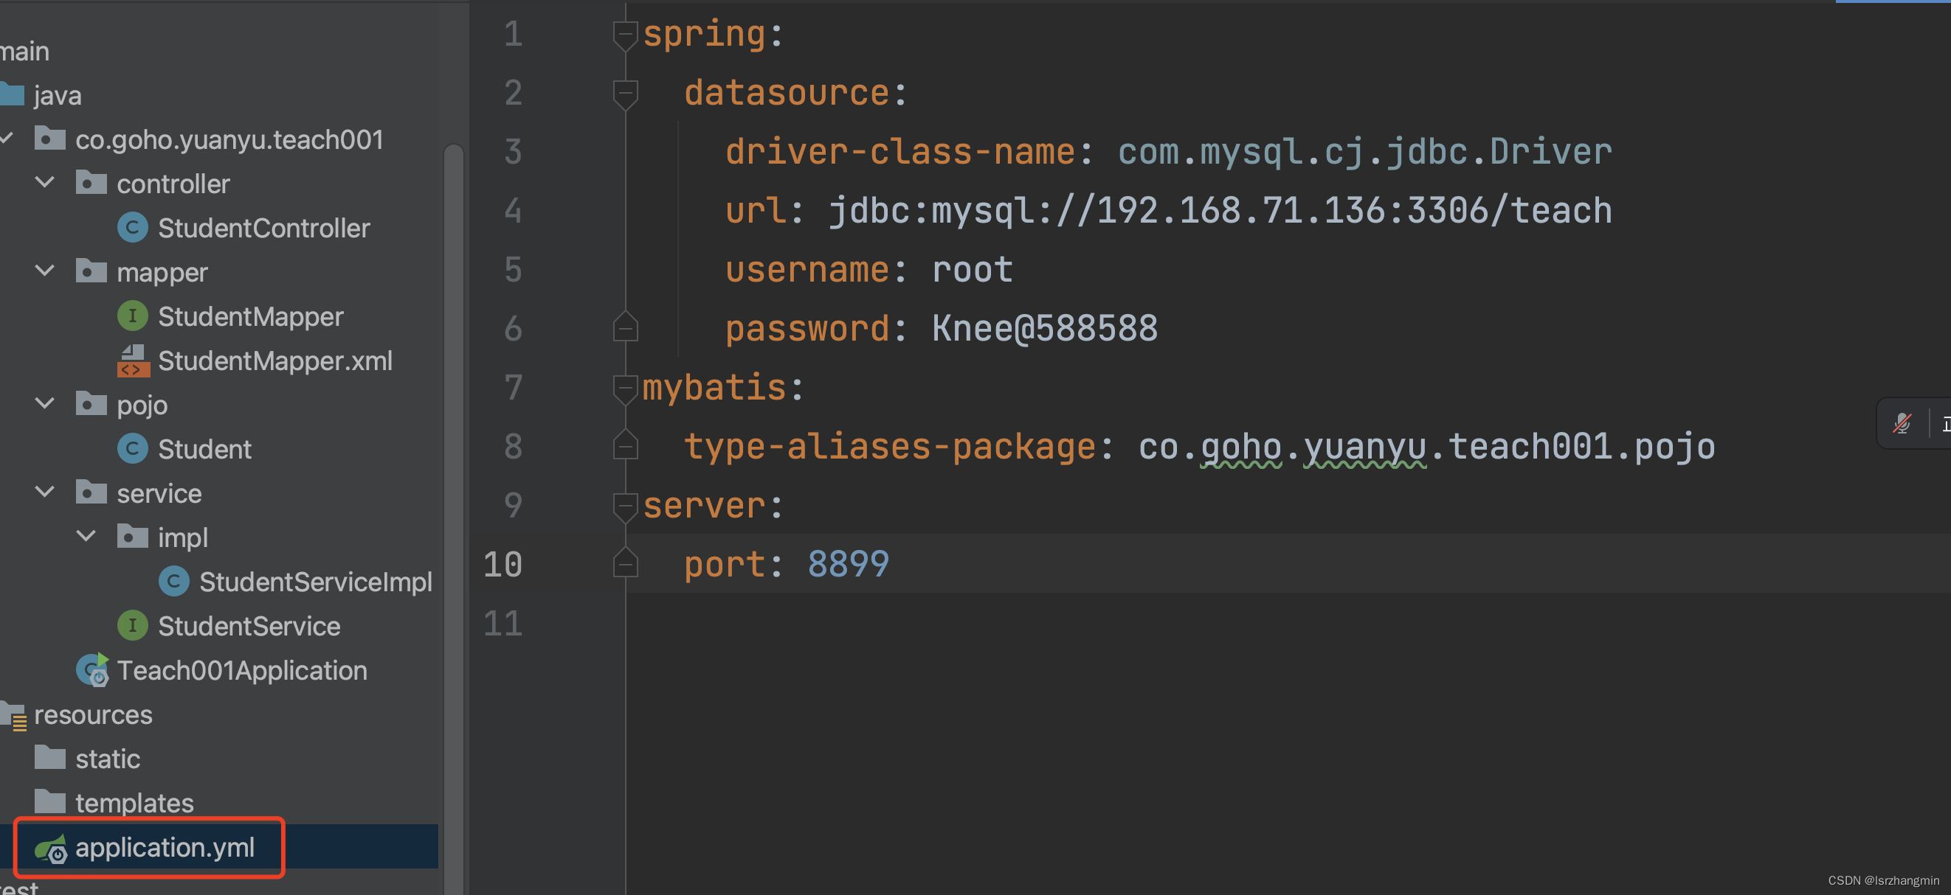Select the static folder in tree

(108, 759)
